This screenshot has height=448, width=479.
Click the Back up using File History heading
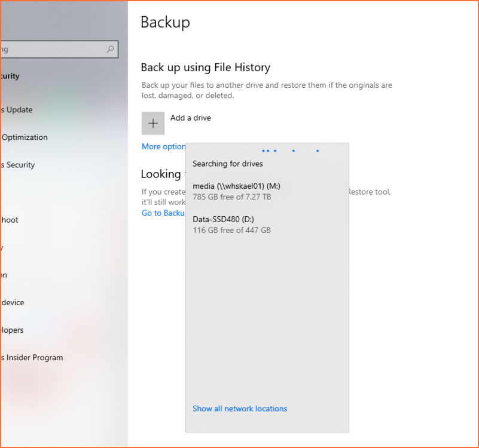point(206,67)
